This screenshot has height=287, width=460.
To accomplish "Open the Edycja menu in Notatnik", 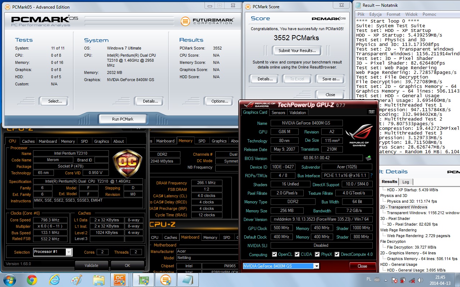I will click(x=376, y=14).
